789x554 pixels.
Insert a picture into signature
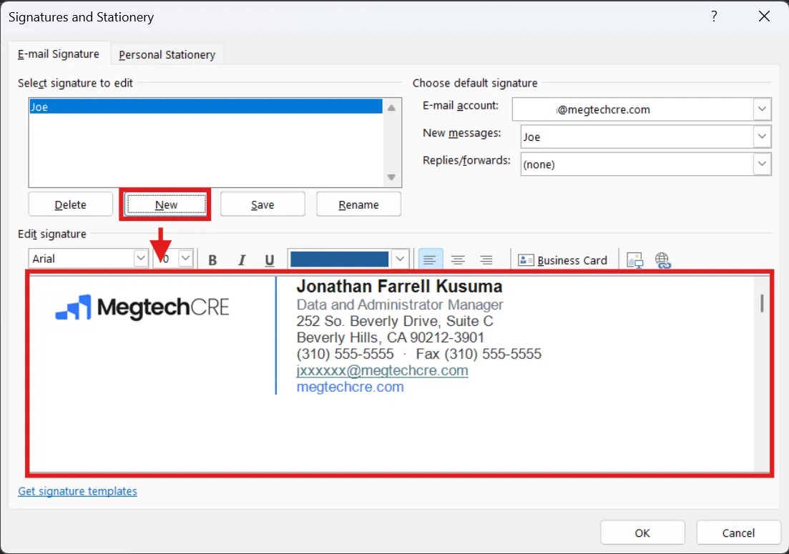634,260
